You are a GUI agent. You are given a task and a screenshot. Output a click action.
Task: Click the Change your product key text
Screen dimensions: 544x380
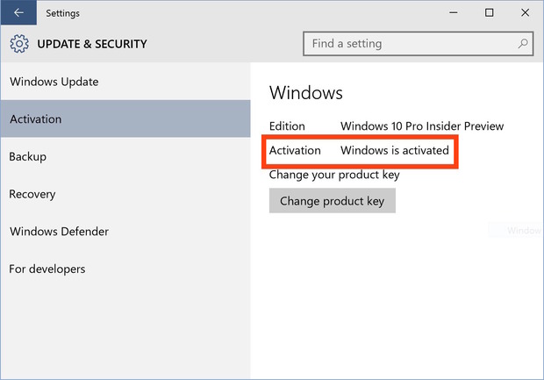(x=334, y=174)
